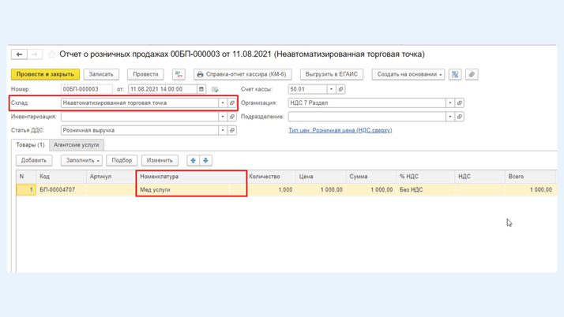This screenshot has width=564, height=317.
Task: Expand the Склад dropdown list
Action: (223, 103)
